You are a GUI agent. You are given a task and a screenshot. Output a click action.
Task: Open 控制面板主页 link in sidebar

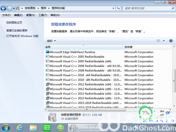coord(14,23)
